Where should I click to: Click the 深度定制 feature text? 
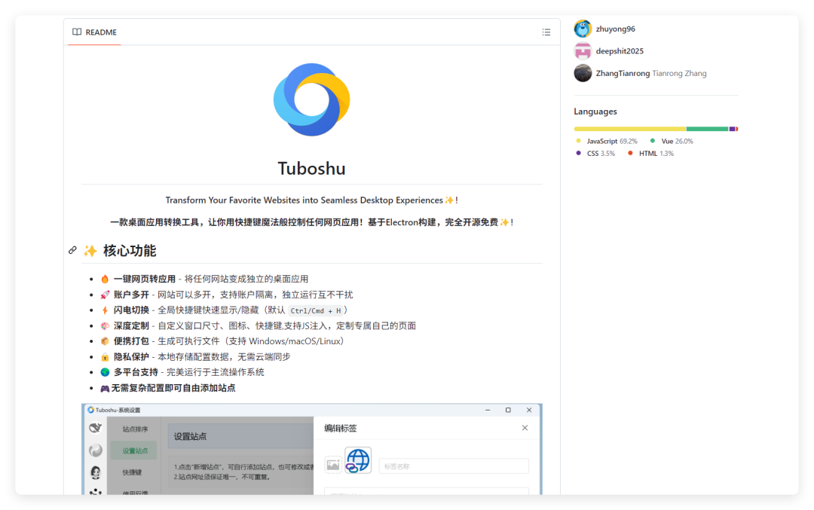point(131,326)
